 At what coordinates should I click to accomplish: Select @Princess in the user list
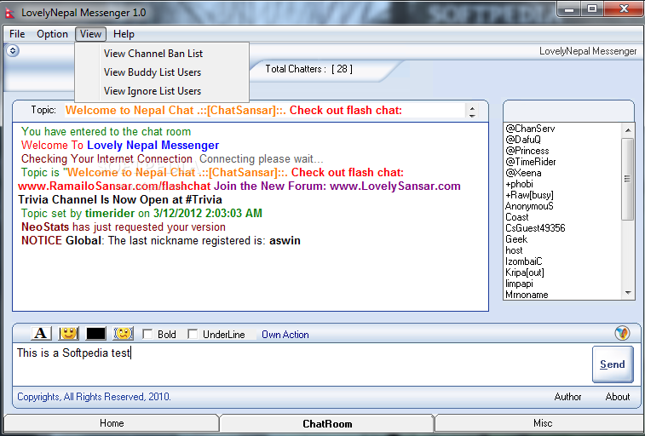[x=527, y=151]
